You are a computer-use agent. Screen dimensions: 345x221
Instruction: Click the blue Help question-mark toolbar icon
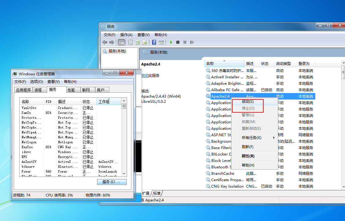[154, 42]
